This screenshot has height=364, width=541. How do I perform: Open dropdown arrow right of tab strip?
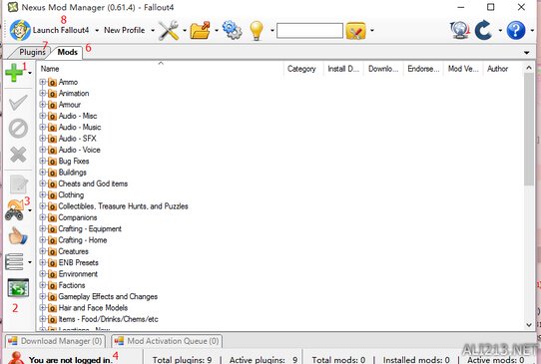[526, 53]
